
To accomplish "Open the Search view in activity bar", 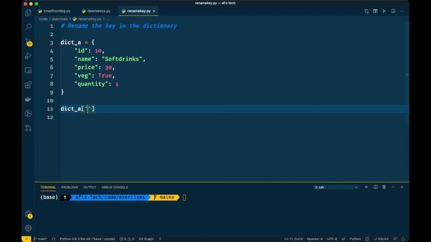I will (28, 27).
